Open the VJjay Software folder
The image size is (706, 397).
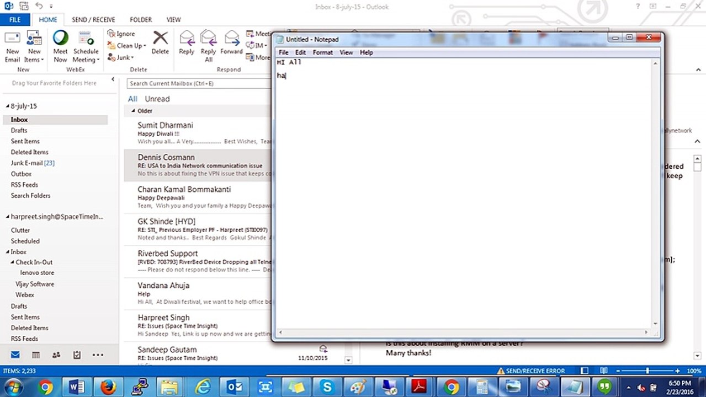(35, 284)
